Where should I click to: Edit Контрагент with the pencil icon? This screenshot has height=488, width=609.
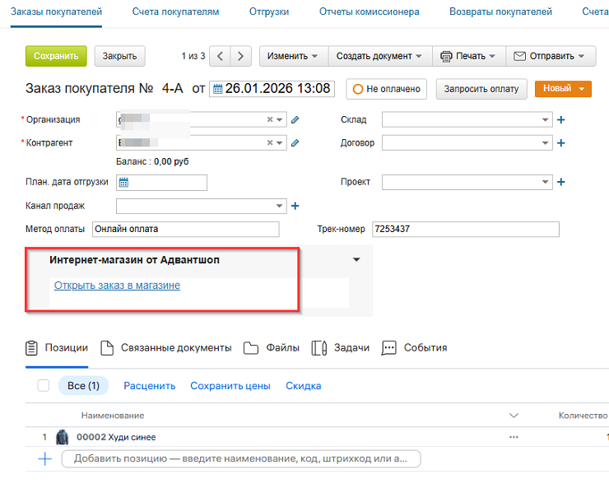pyautogui.click(x=295, y=143)
